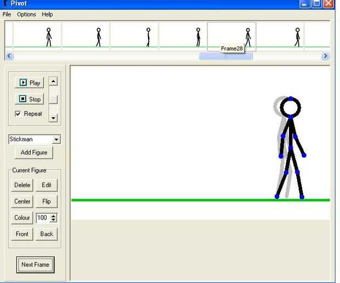Open the Options menu

[26, 14]
